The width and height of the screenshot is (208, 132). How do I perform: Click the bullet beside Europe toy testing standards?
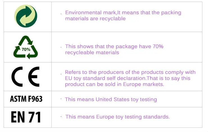click(61, 116)
